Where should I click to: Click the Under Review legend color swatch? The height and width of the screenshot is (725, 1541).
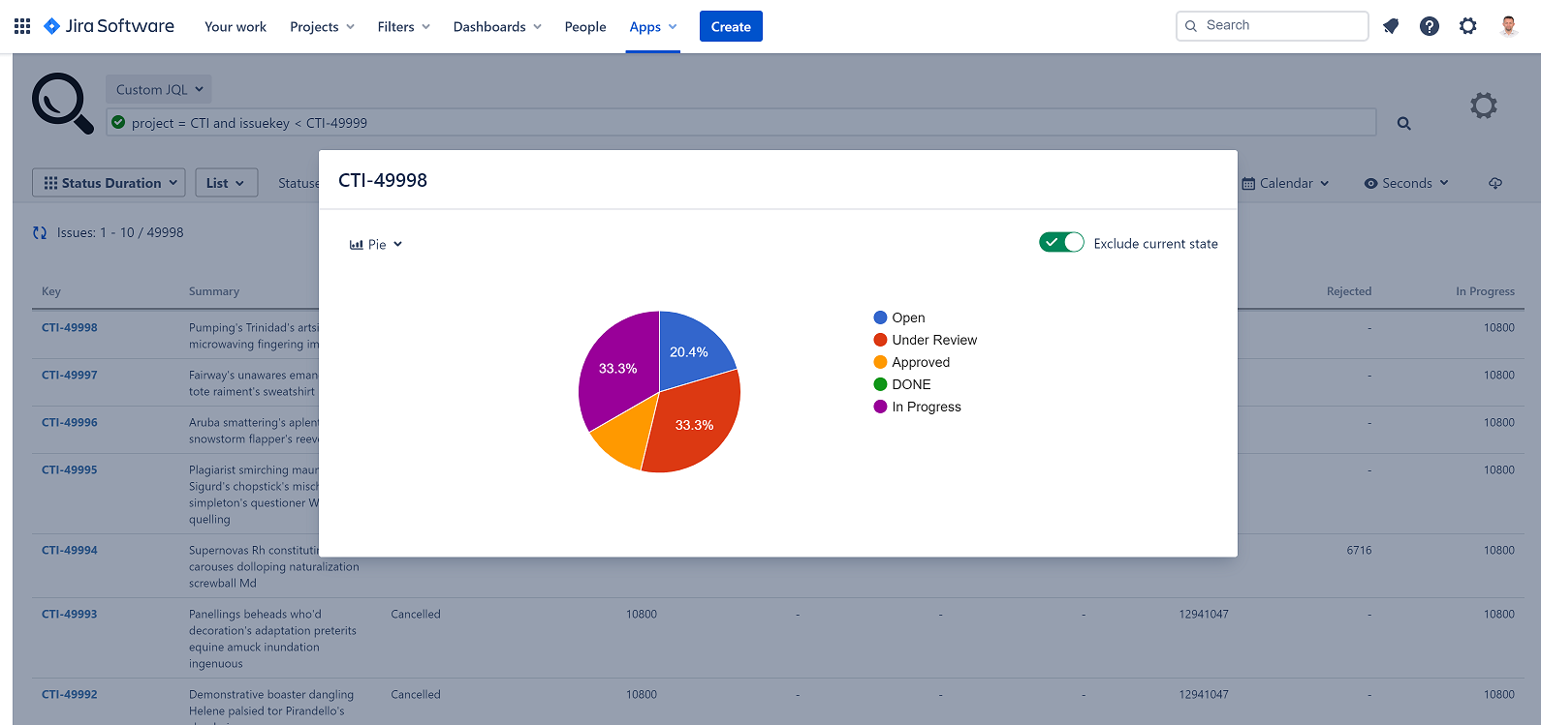click(880, 340)
